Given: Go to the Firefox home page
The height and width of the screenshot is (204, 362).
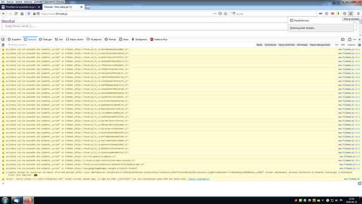Looking at the screenshot, I should pyautogui.click(x=22, y=14).
